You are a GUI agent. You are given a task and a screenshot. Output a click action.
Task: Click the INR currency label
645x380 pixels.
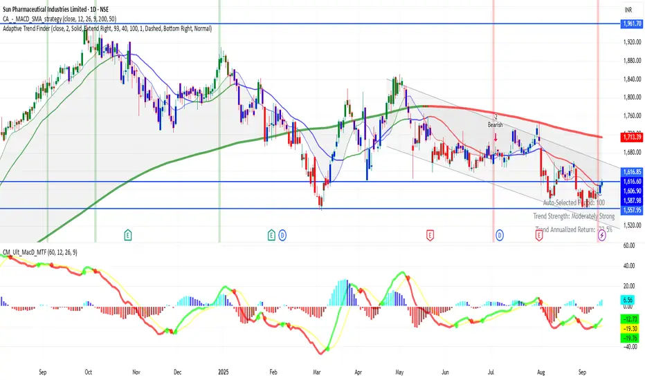pyautogui.click(x=628, y=10)
